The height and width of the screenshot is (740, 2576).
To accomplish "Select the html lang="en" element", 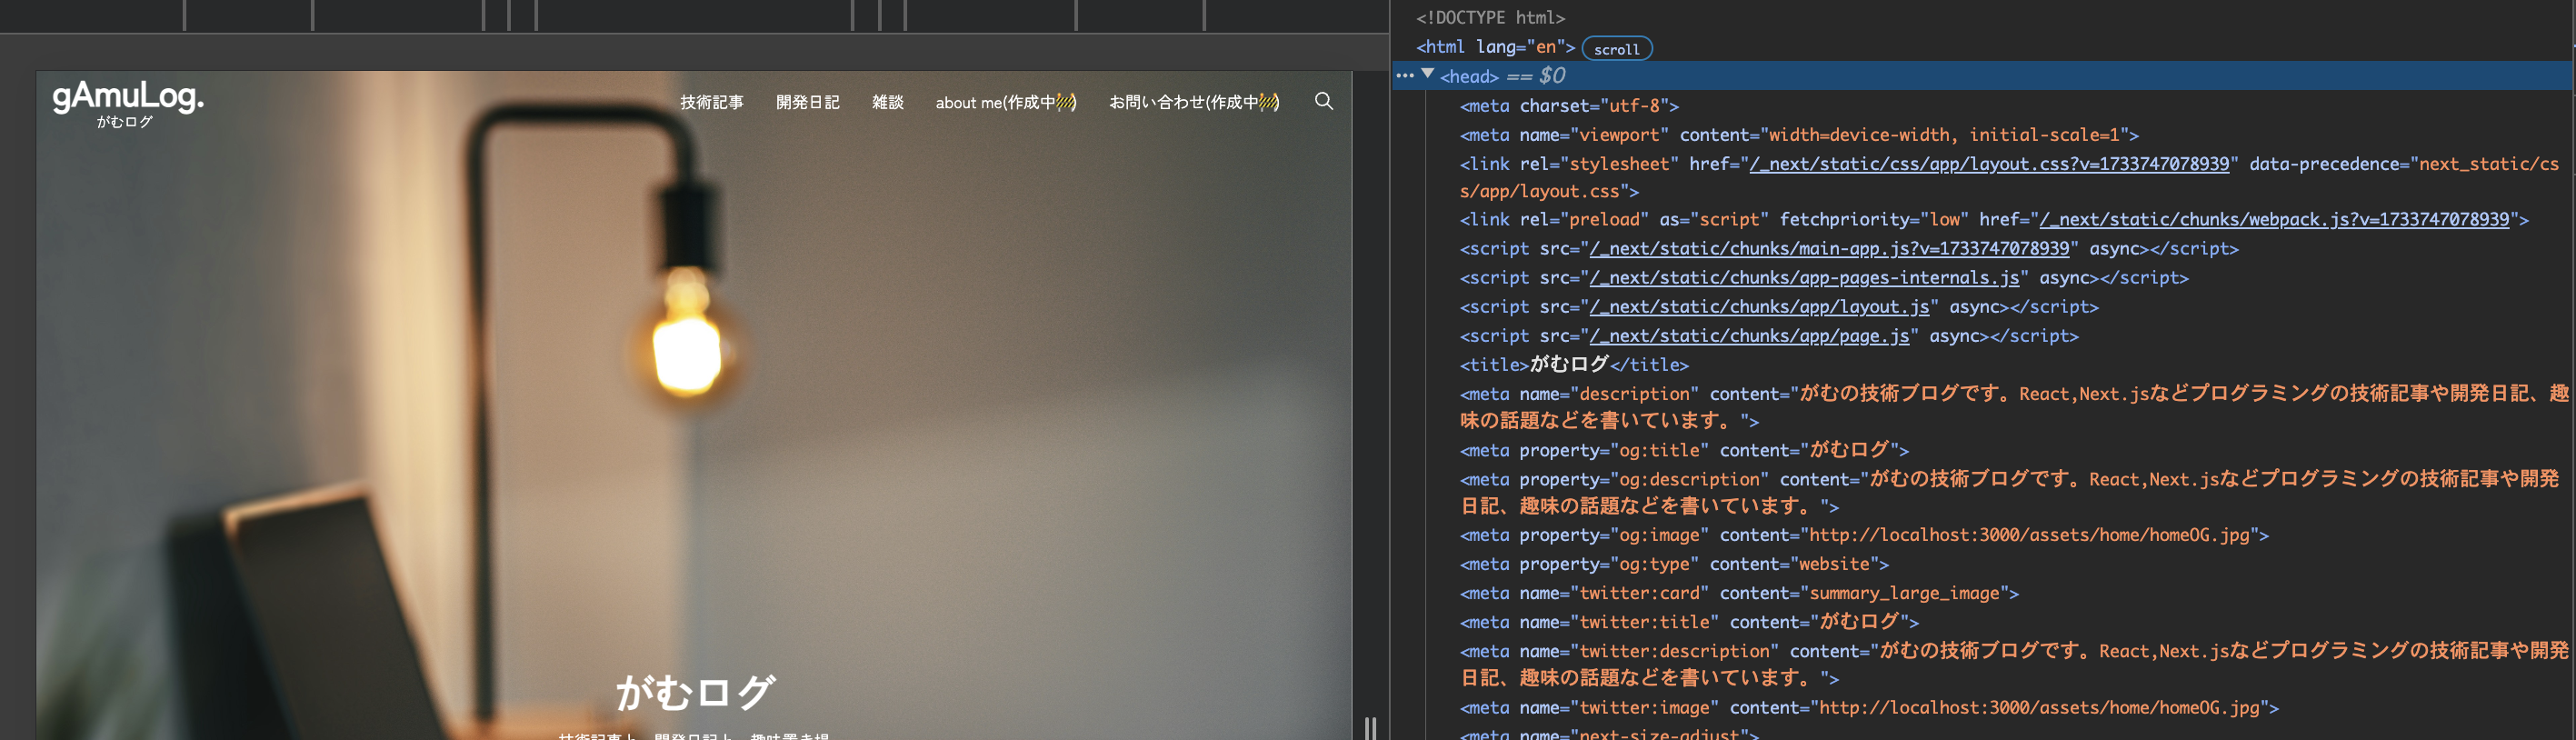I will click(x=1494, y=47).
